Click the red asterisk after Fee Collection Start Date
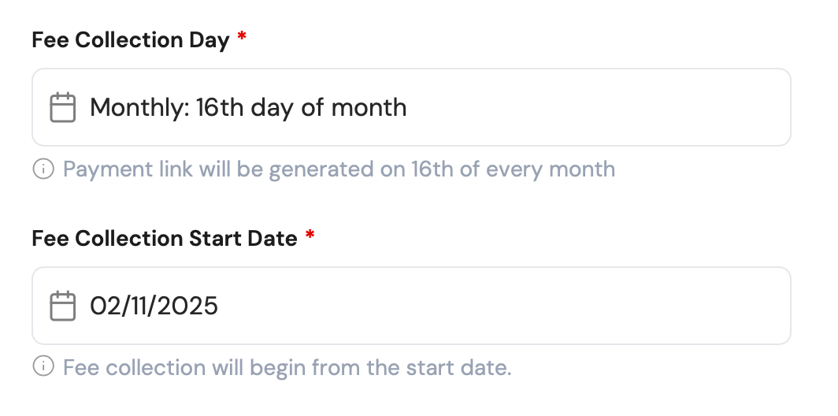The width and height of the screenshot is (838, 416). (x=310, y=237)
